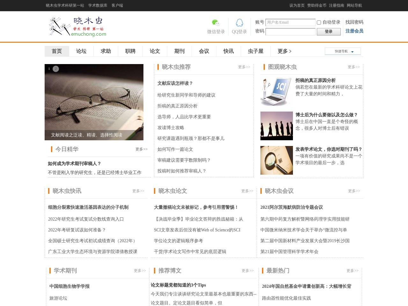Open the SCI laptop thumbnail image

click(276, 91)
